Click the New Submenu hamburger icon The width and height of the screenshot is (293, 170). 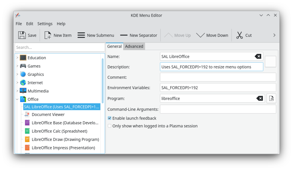81,35
